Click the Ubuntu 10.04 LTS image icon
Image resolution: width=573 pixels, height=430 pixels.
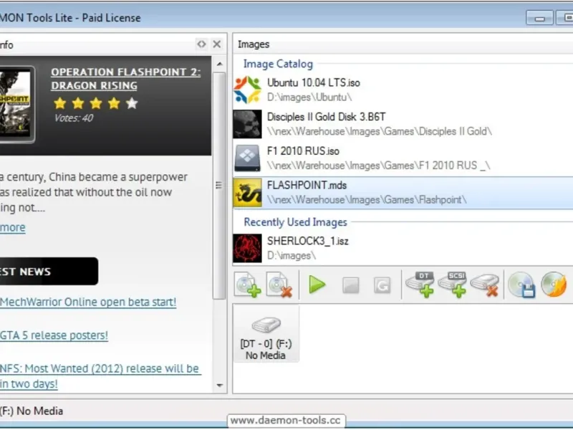click(x=247, y=90)
